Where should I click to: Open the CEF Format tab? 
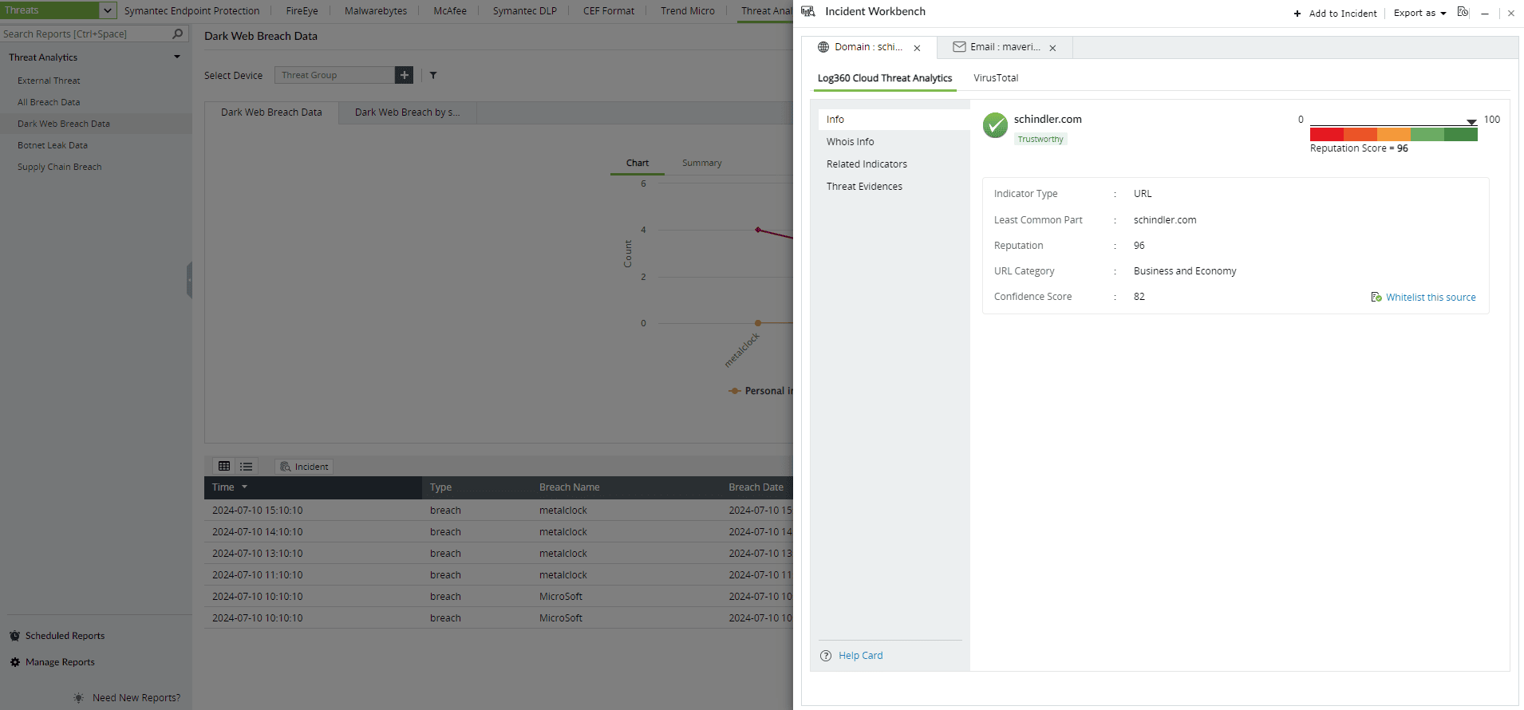tap(609, 11)
